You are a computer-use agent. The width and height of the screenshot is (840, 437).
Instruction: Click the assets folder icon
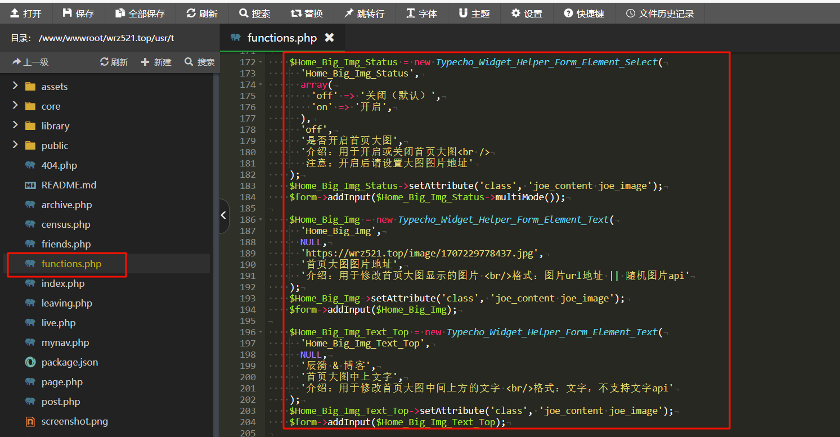tap(30, 86)
